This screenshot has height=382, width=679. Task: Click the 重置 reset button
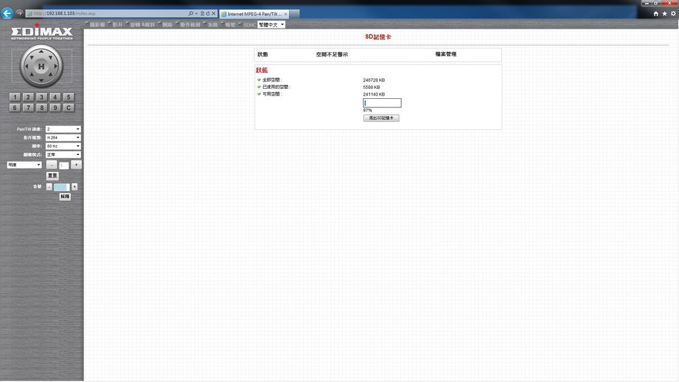coord(53,175)
